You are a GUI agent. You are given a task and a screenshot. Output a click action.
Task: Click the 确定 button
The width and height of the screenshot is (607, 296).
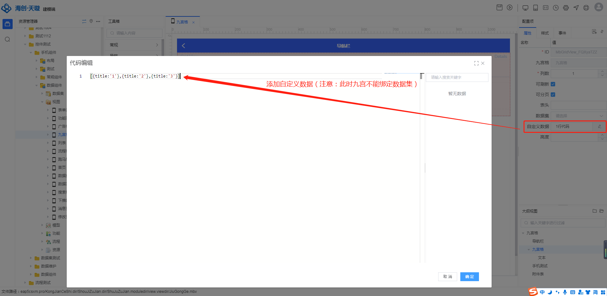pos(469,277)
